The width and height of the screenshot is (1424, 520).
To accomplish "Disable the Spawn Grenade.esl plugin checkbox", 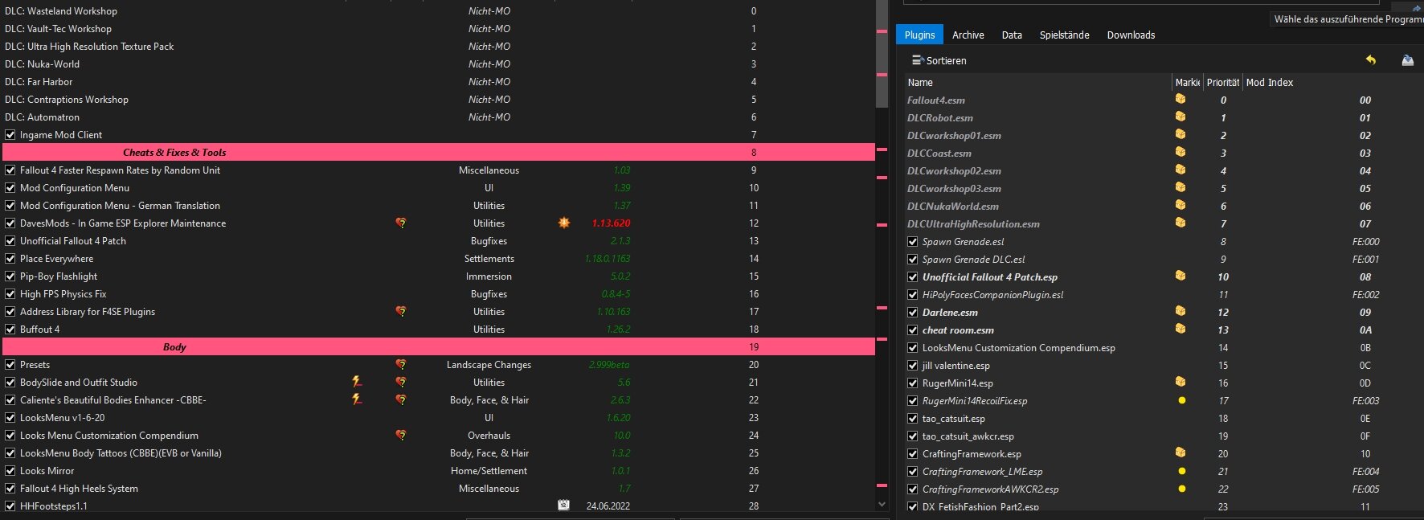I will point(913,242).
